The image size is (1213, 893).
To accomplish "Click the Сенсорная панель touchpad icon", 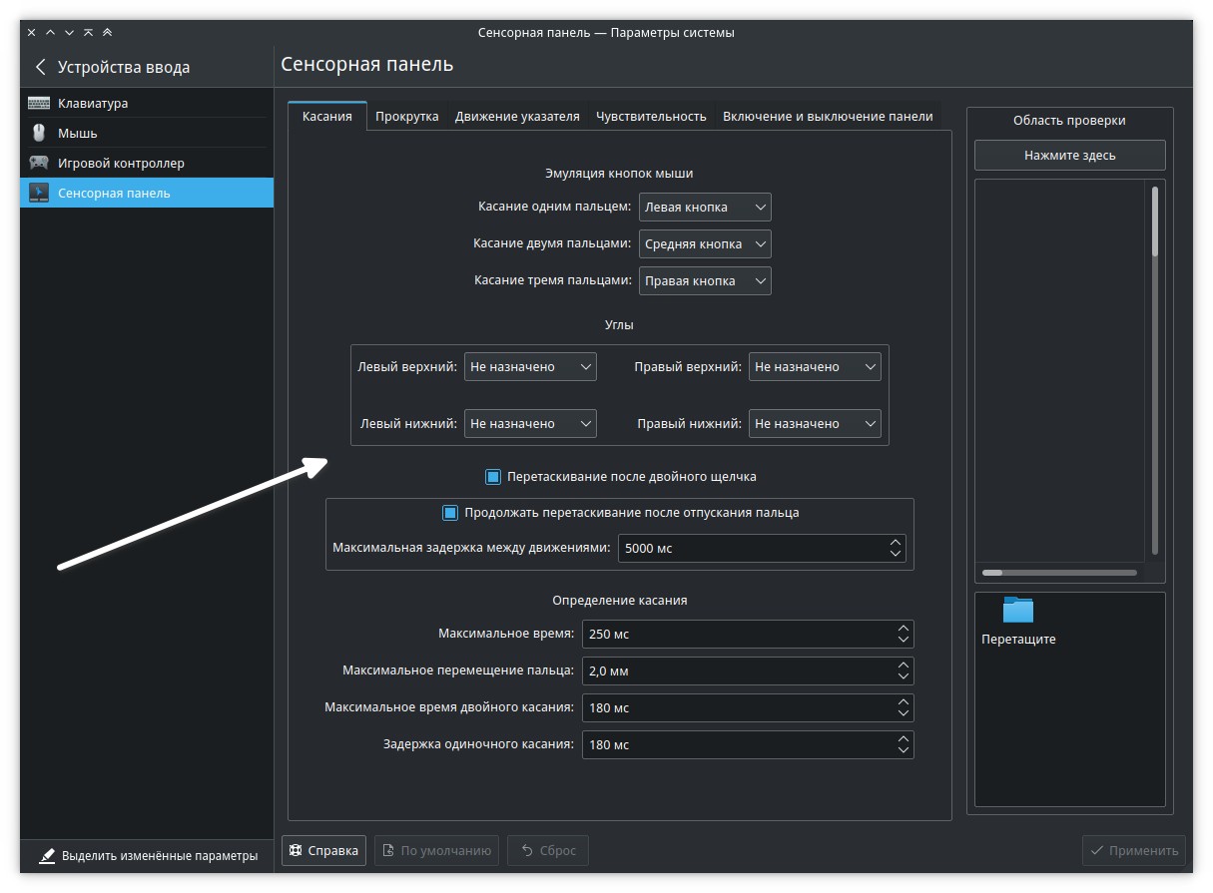I will pos(39,193).
